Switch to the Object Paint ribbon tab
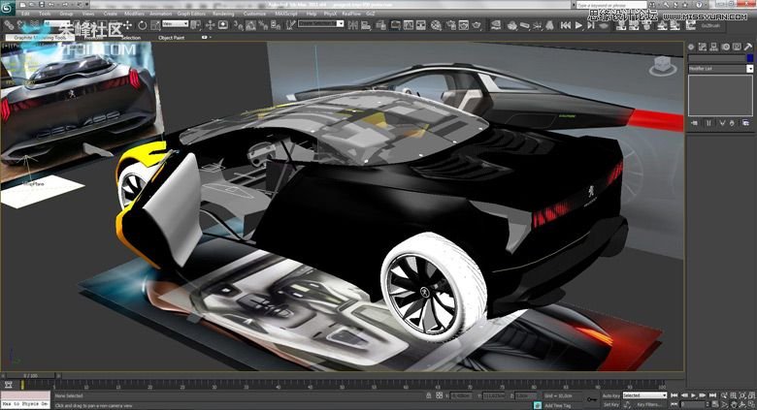 click(172, 37)
